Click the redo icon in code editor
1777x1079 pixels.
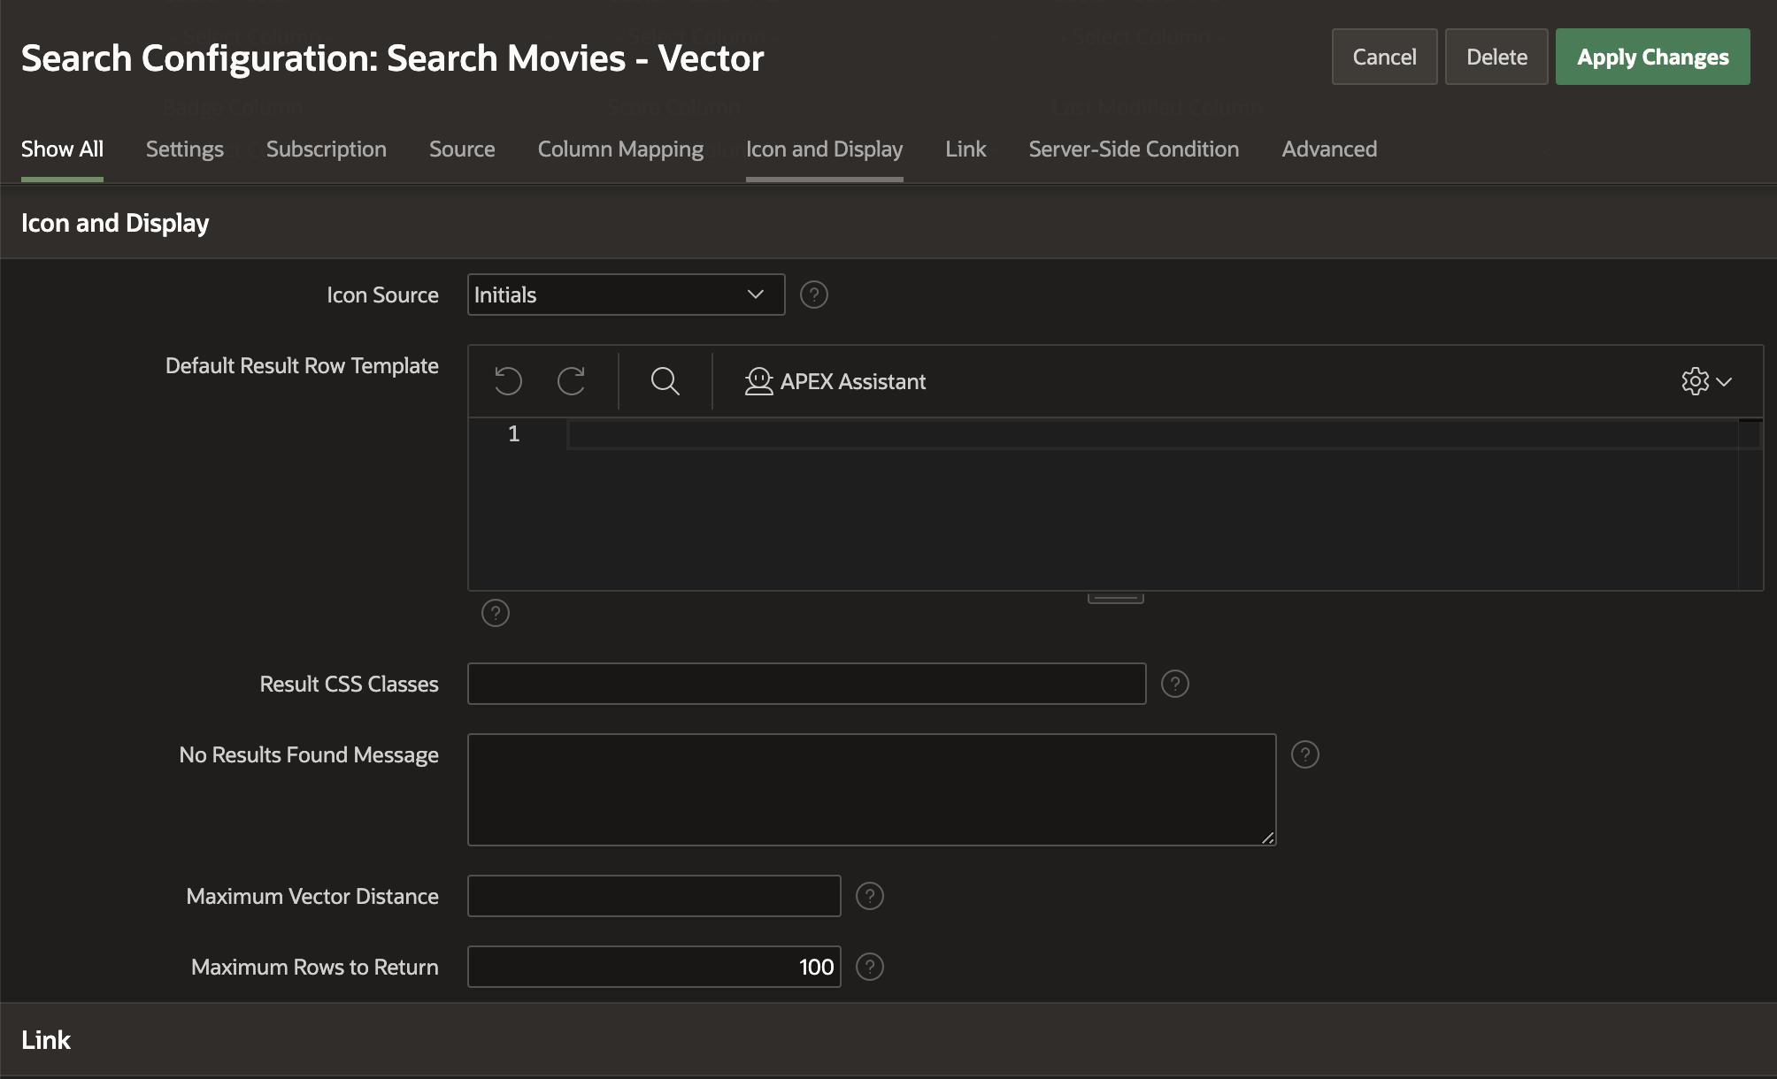(571, 381)
